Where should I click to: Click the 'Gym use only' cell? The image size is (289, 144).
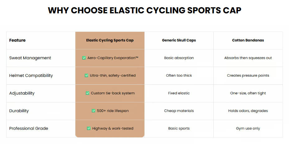248,128
